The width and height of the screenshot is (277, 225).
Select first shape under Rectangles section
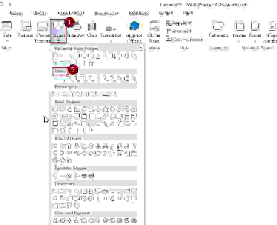pos(55,94)
